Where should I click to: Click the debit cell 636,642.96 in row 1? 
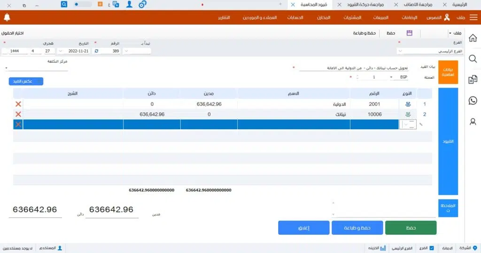point(209,104)
